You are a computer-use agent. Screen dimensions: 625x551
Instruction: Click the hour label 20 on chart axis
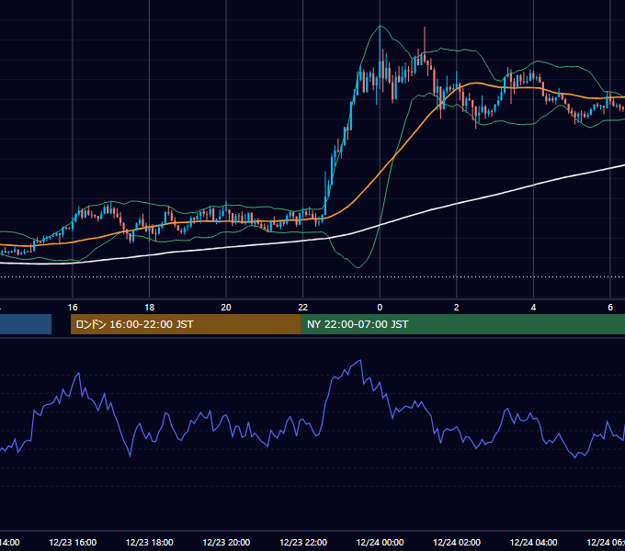pos(226,308)
